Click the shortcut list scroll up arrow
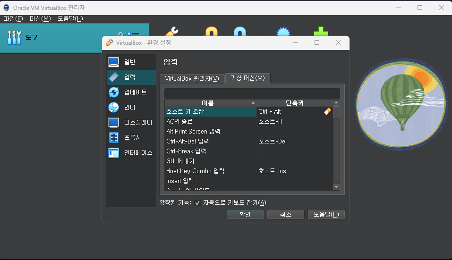Image resolution: width=452 pixels, height=260 pixels. [336, 103]
